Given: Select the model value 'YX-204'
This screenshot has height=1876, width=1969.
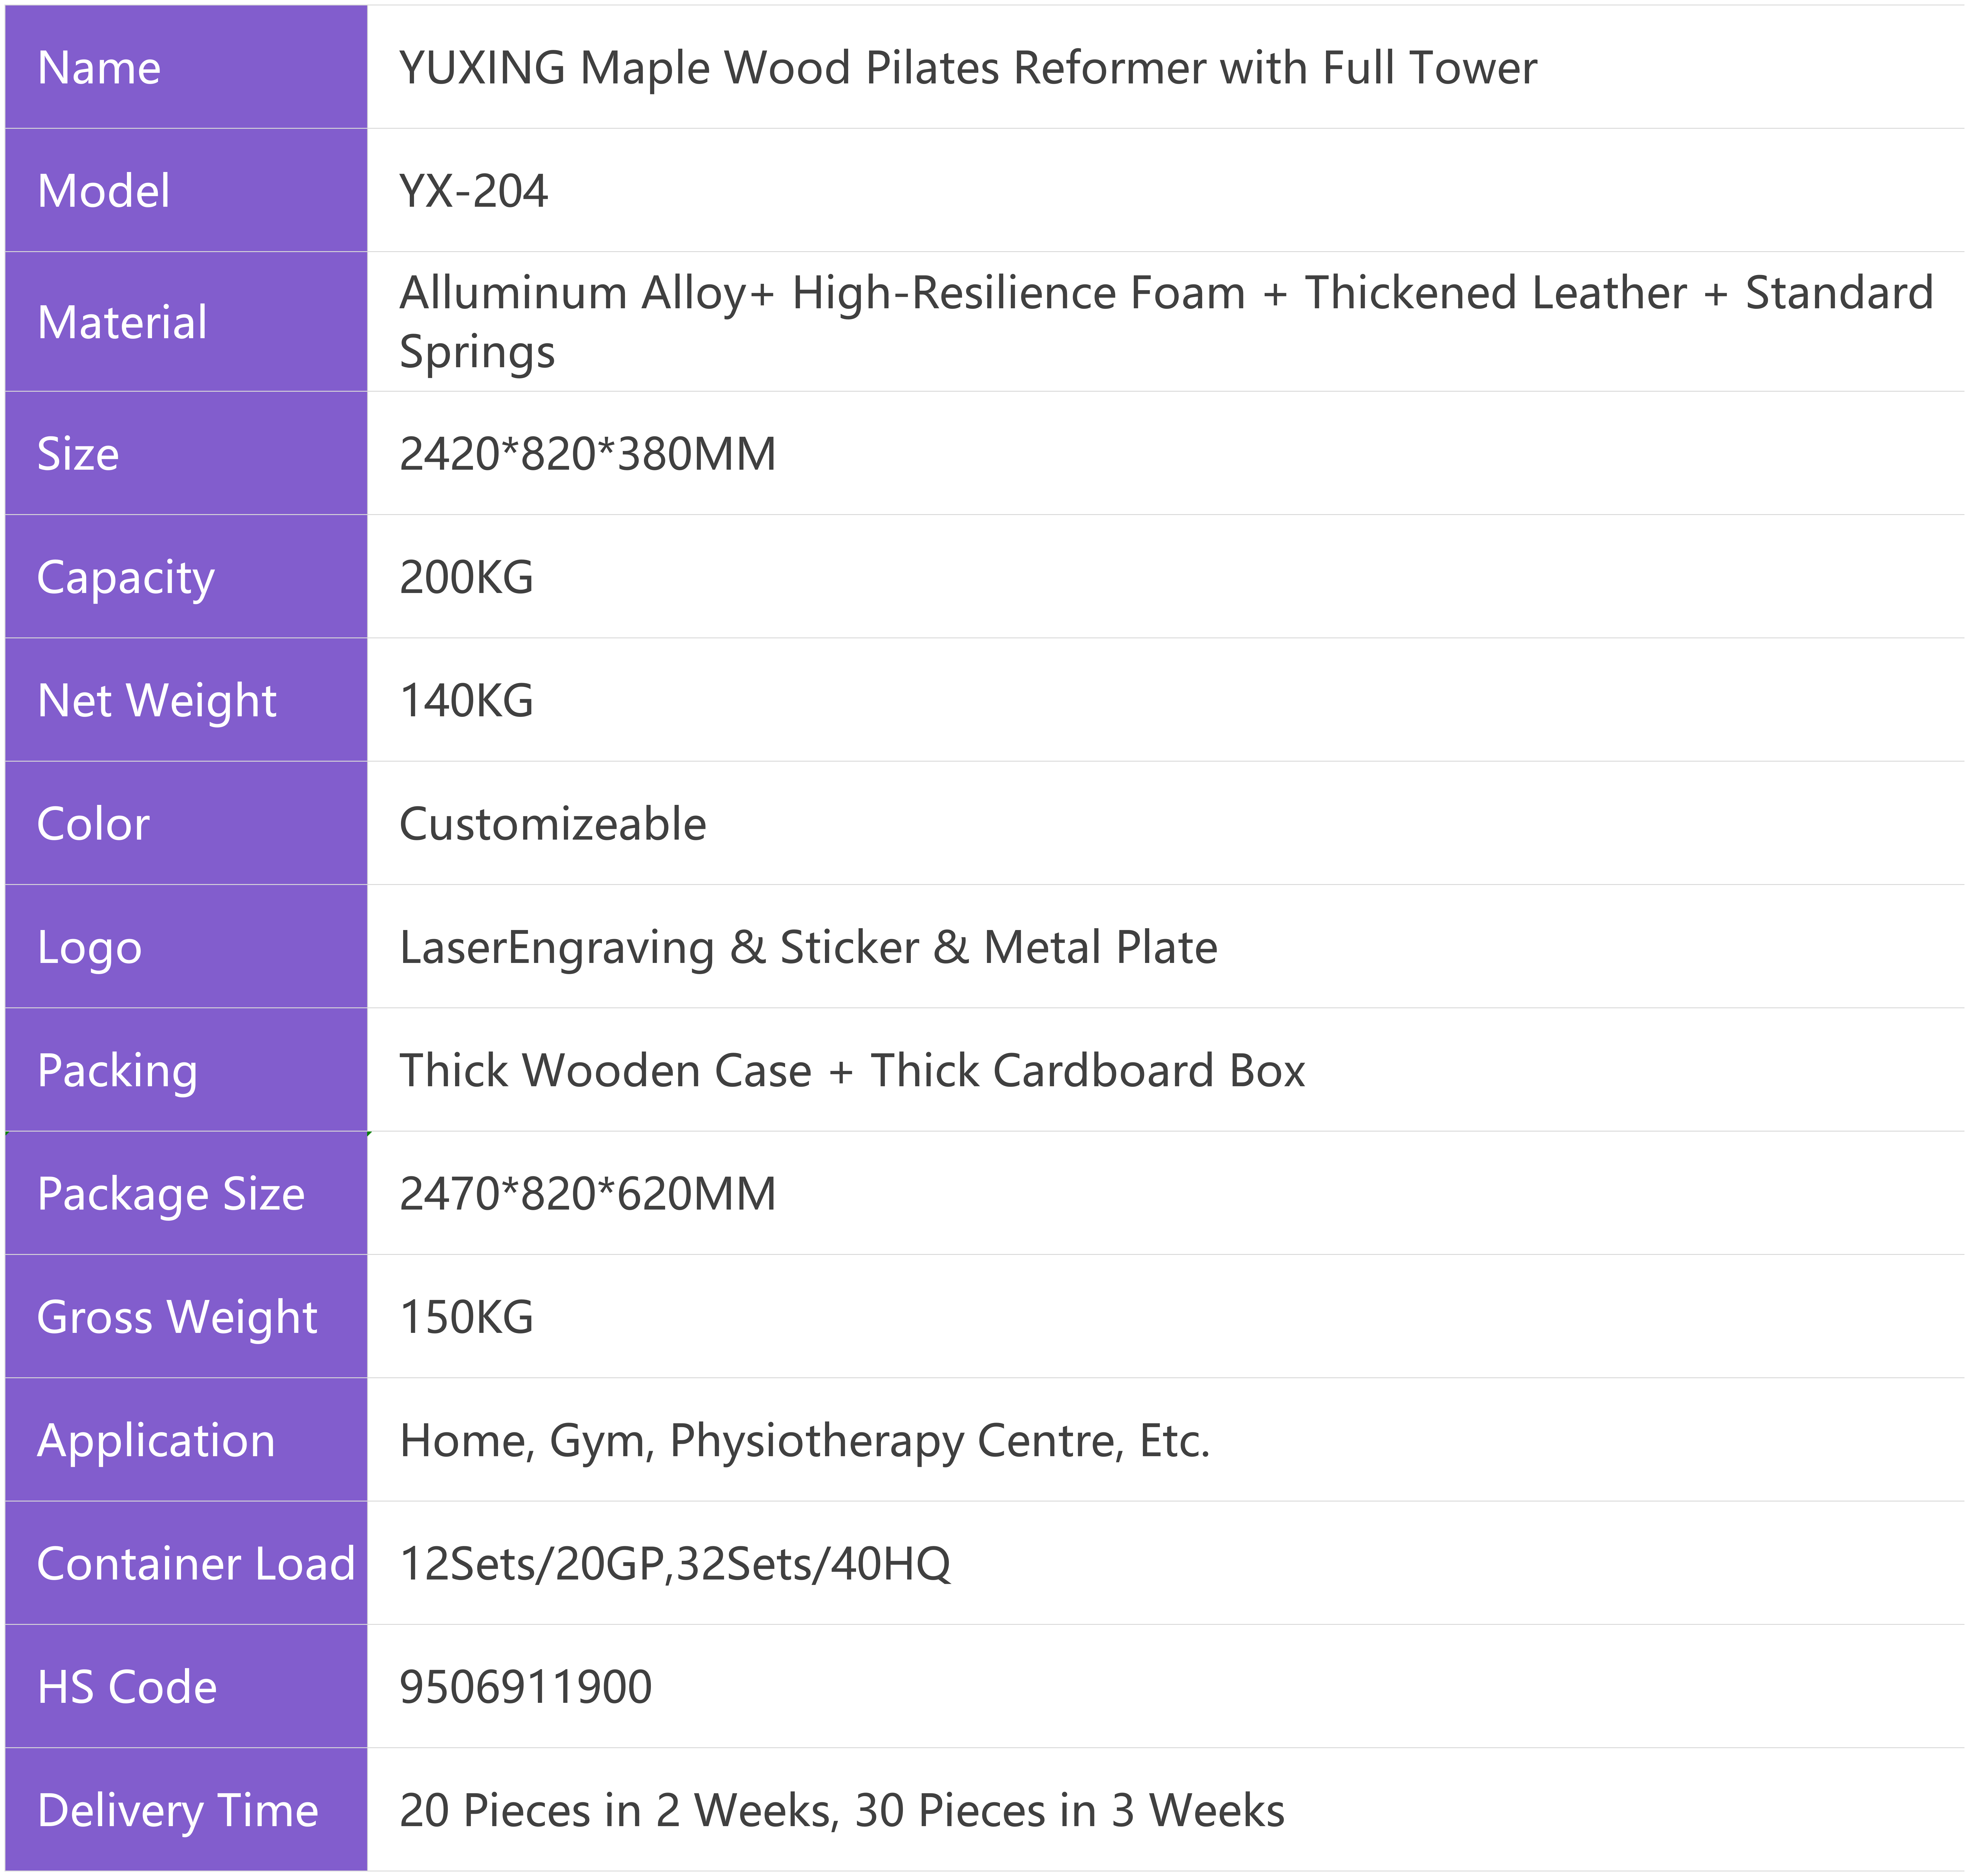Looking at the screenshot, I should tap(474, 191).
